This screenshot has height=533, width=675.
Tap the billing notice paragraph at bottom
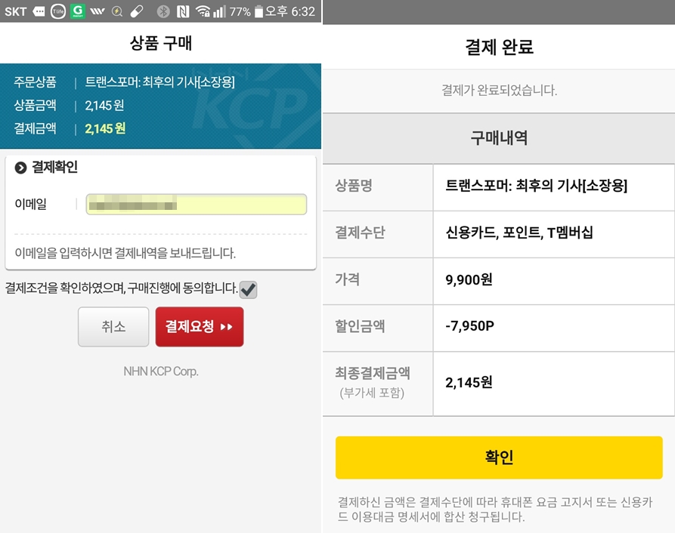point(495,510)
